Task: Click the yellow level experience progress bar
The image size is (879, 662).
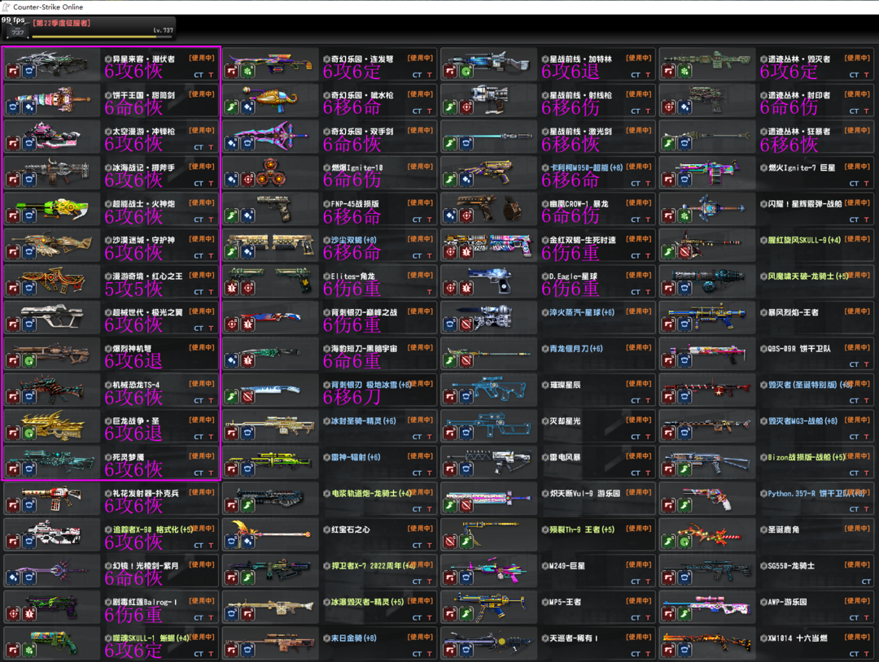Action: click(103, 37)
